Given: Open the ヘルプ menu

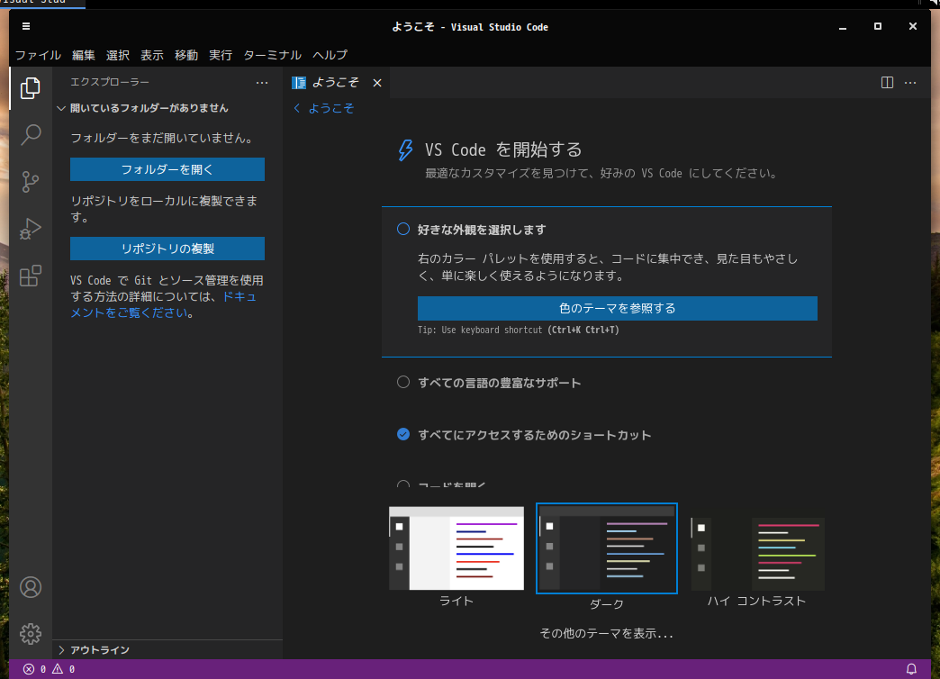Looking at the screenshot, I should coord(330,55).
